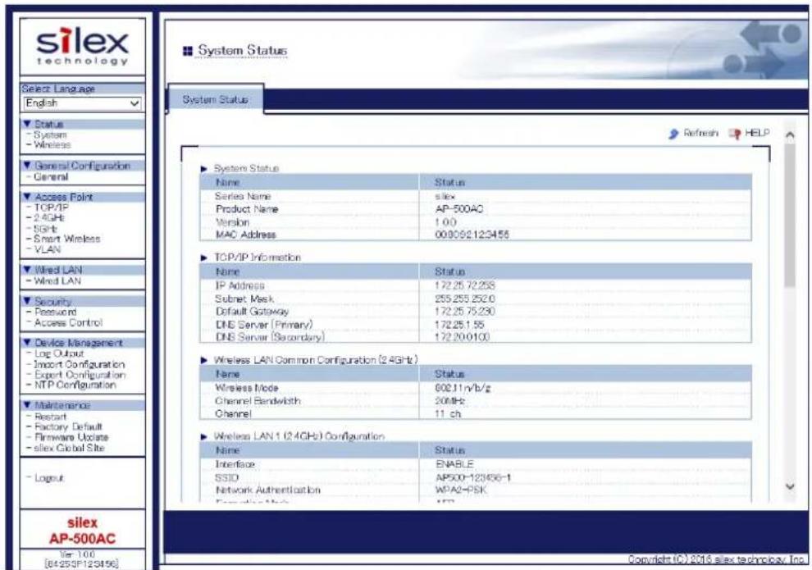Screen dimensions: 812x570
Task: Click the Wireless Mode value 802.11n/b/g
Action: 463,388
